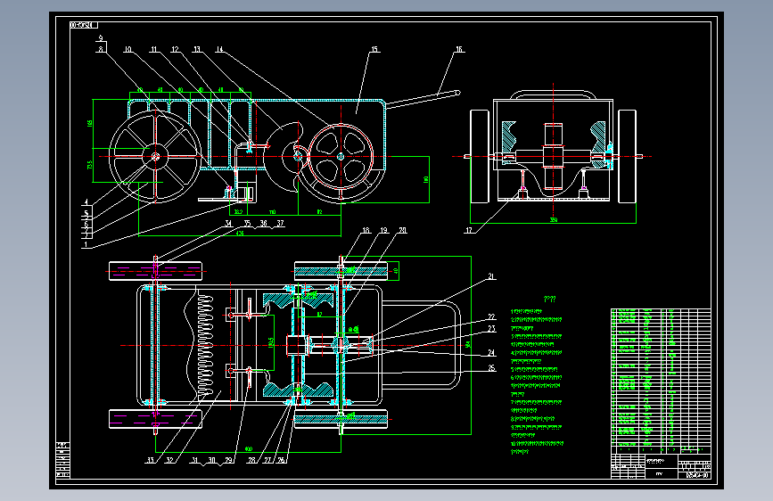Click callout number 25
The height and width of the screenshot is (501, 773).
click(491, 368)
